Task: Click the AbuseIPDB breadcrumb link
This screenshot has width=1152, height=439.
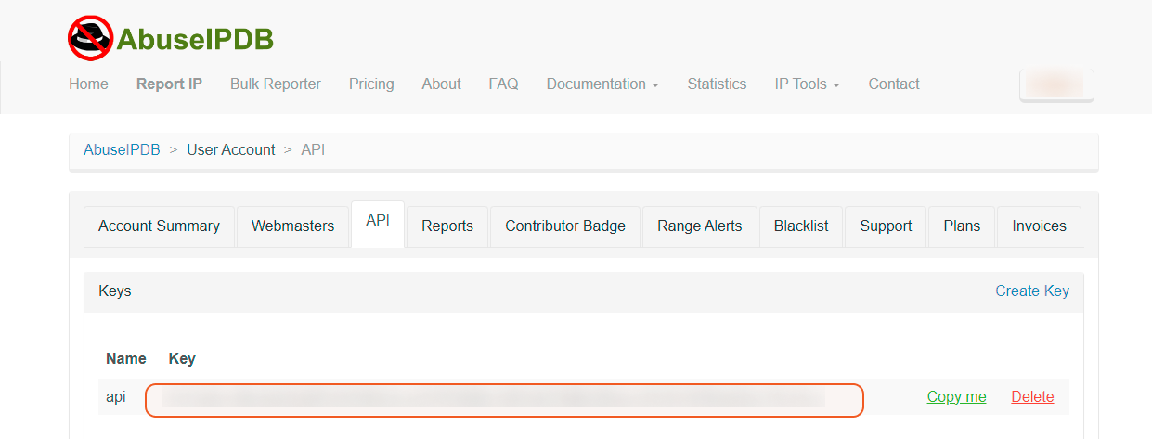Action: 122,149
